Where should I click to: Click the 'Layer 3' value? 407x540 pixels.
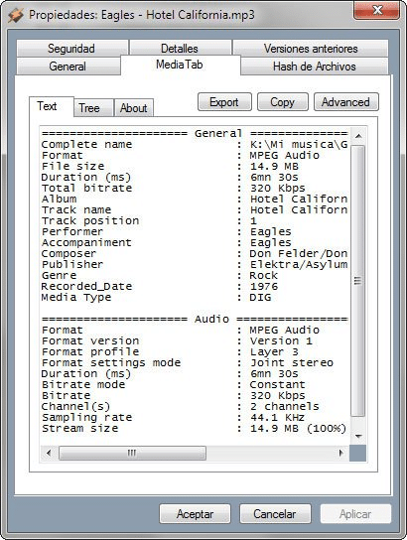coord(274,352)
